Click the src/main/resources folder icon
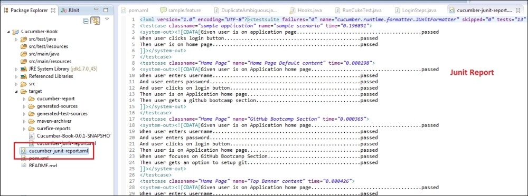Viewport: 528px width, 196px height. pos(24,61)
